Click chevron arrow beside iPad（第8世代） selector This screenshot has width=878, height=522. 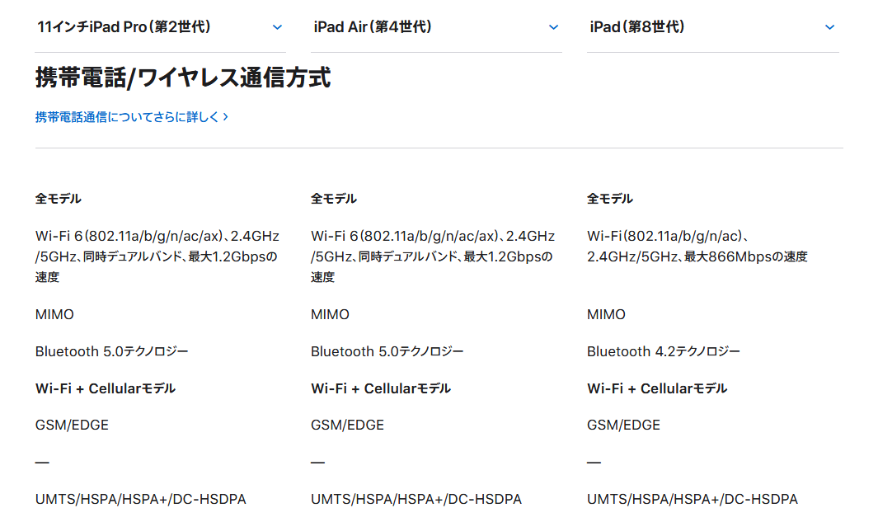[x=829, y=27]
